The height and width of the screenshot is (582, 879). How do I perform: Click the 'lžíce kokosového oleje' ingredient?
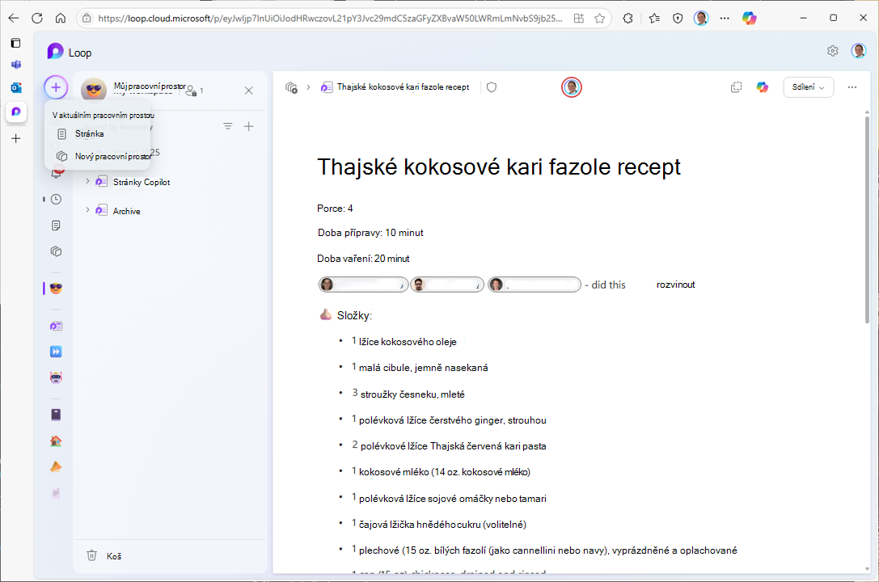pos(408,342)
